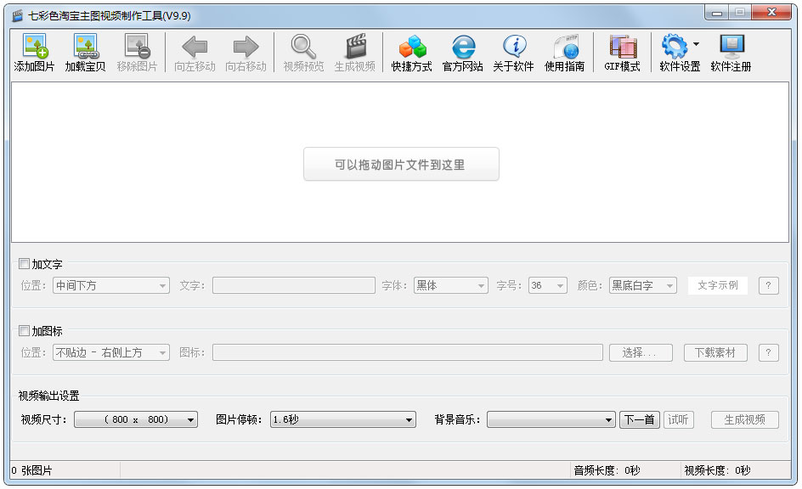Click the 文字示例 button

pyautogui.click(x=718, y=285)
